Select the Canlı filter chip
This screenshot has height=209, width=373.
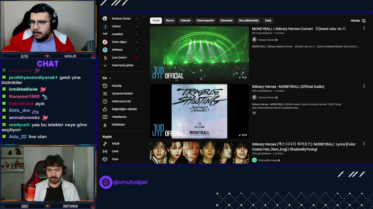[268, 21]
